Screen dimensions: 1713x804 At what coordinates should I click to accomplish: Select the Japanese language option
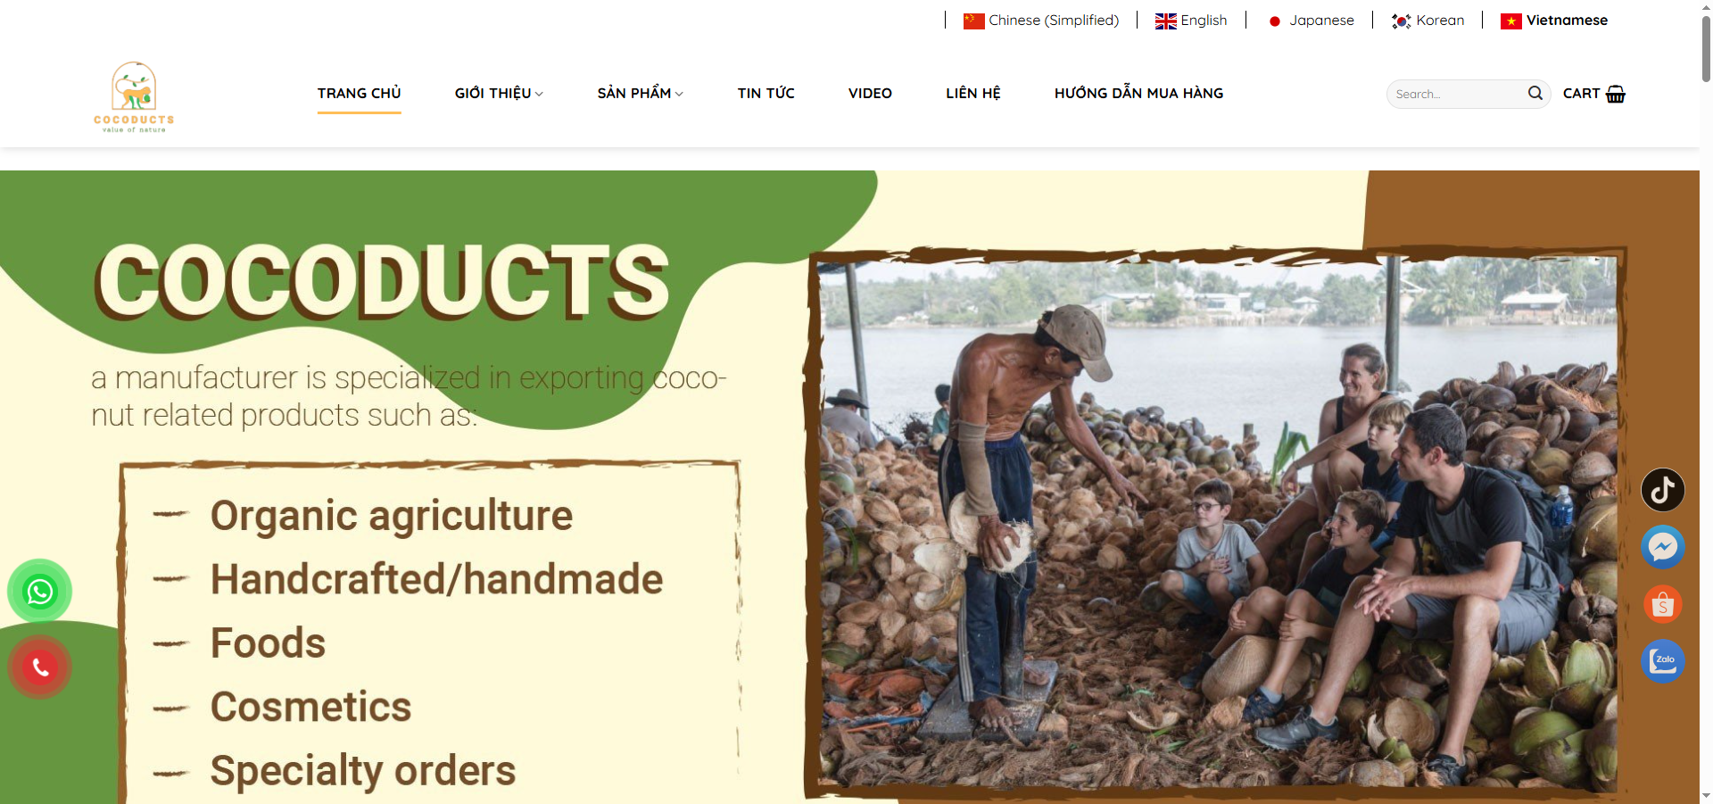pos(1311,21)
